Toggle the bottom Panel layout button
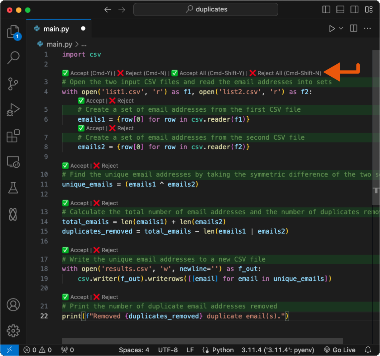 340,10
